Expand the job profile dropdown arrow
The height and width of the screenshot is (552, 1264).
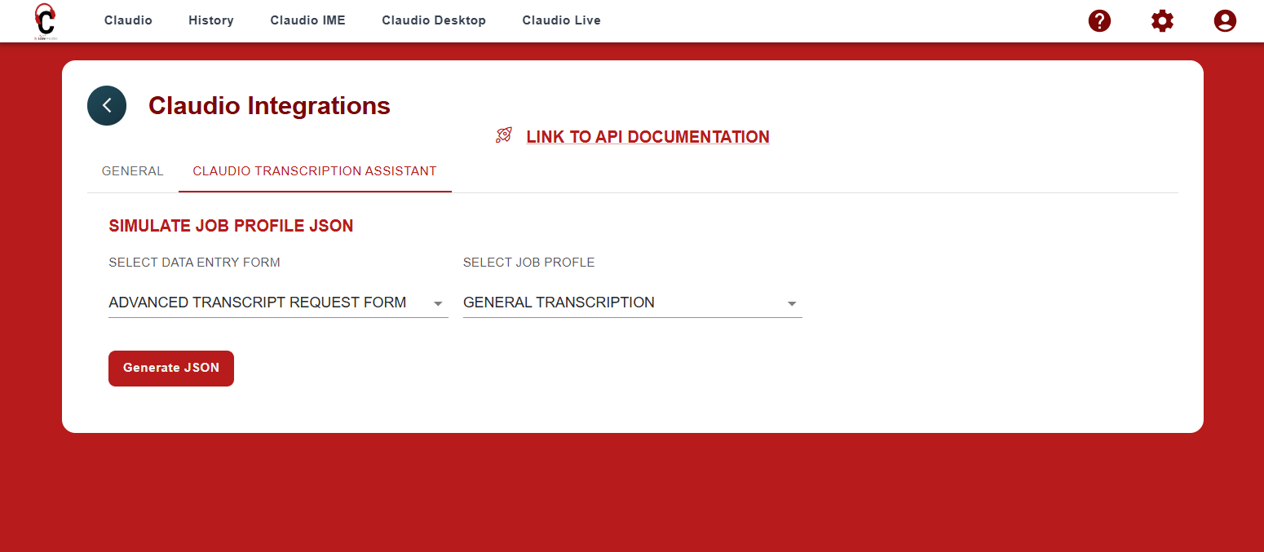pyautogui.click(x=791, y=304)
